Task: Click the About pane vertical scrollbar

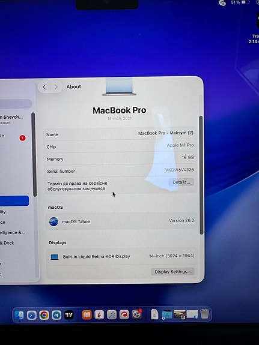Action: click(201, 175)
